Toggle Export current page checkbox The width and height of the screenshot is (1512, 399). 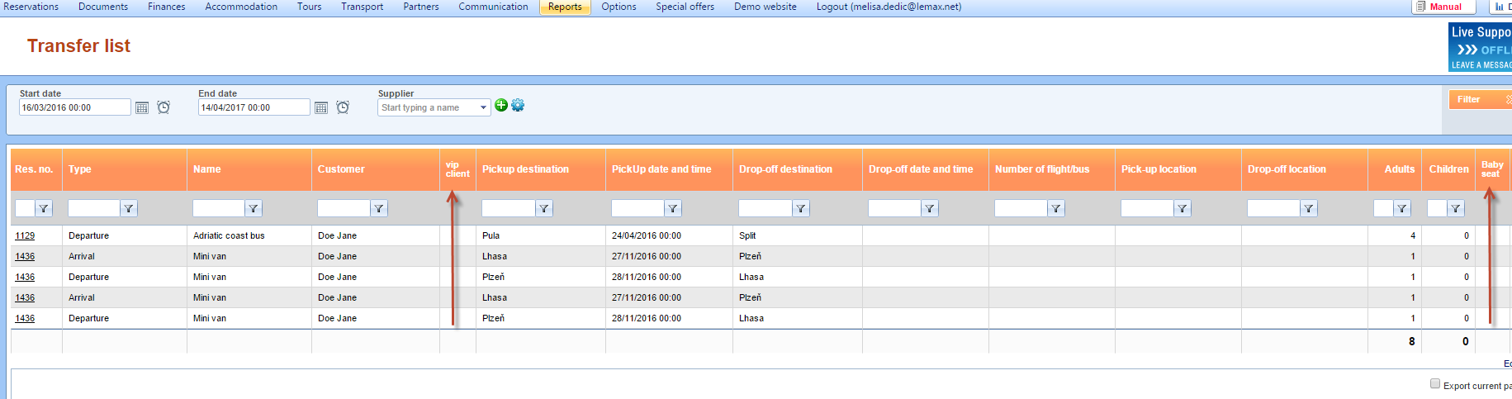coord(1435,383)
